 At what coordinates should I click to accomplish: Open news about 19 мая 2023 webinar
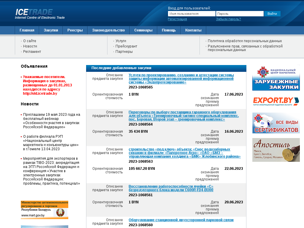coord(52,121)
